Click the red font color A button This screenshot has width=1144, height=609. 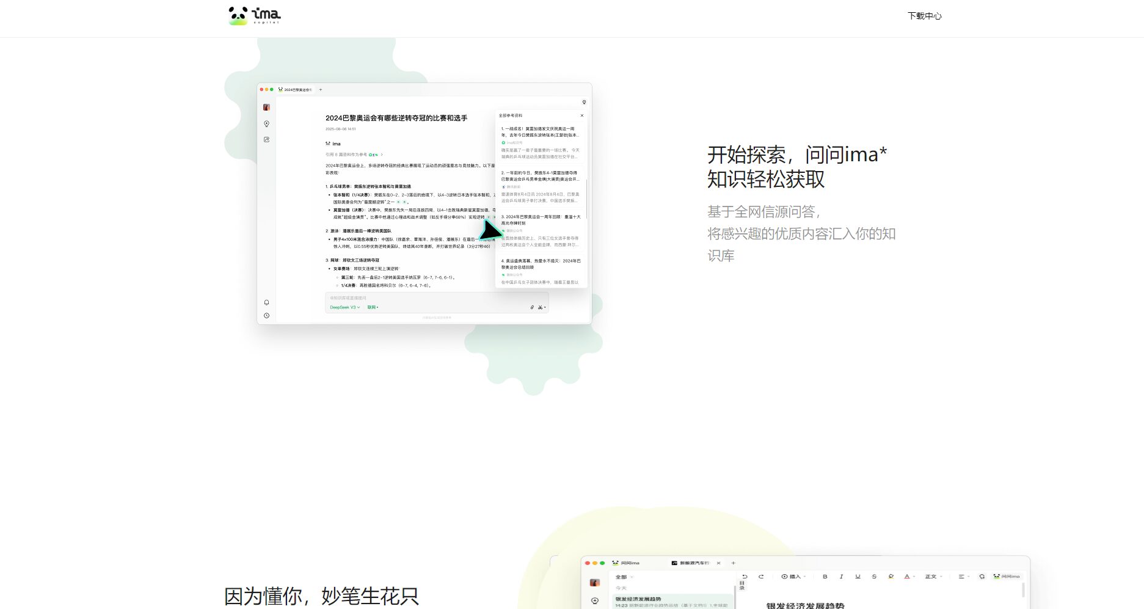click(x=907, y=577)
